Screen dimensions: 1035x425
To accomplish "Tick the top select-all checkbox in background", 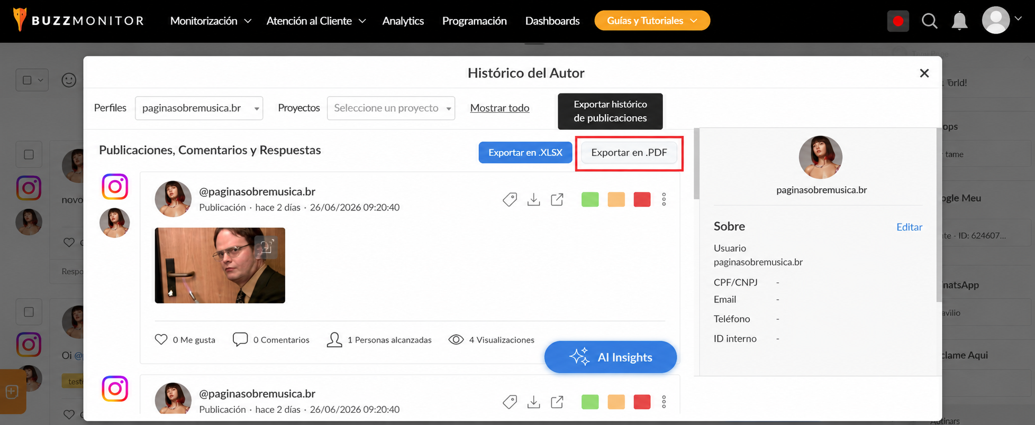I will point(27,80).
